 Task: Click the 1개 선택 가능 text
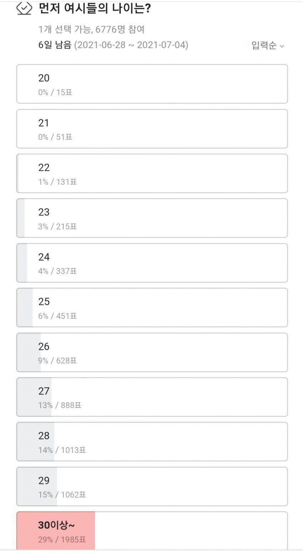click(65, 29)
